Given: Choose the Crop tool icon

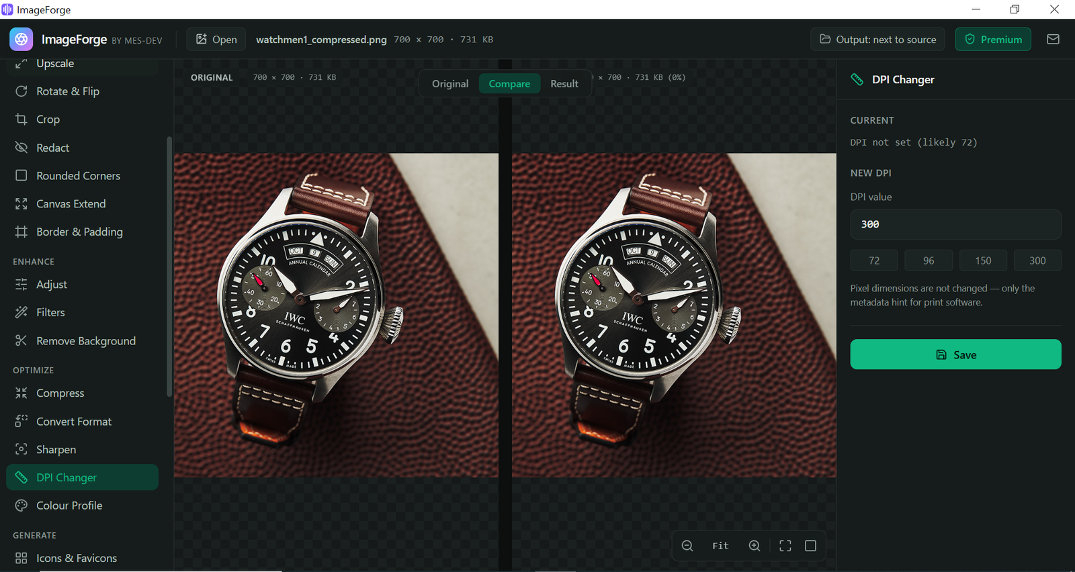Looking at the screenshot, I should pos(21,120).
